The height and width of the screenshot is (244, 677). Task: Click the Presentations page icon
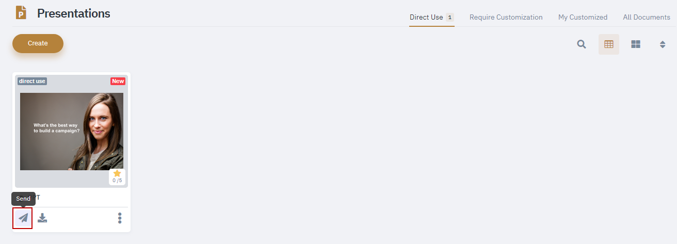(21, 13)
